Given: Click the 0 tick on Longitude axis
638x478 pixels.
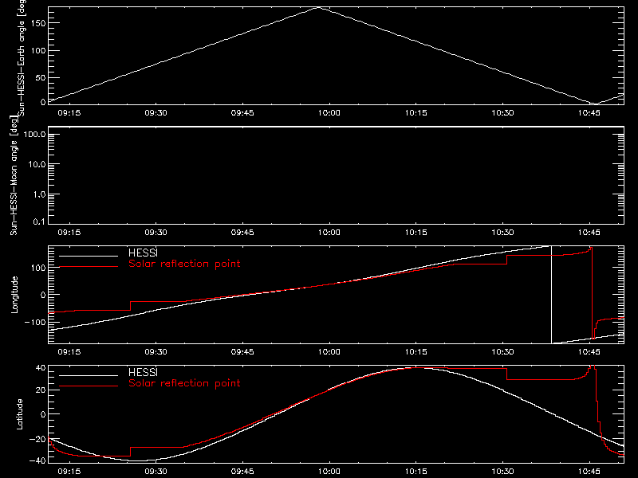Looking at the screenshot, I should point(43,295).
